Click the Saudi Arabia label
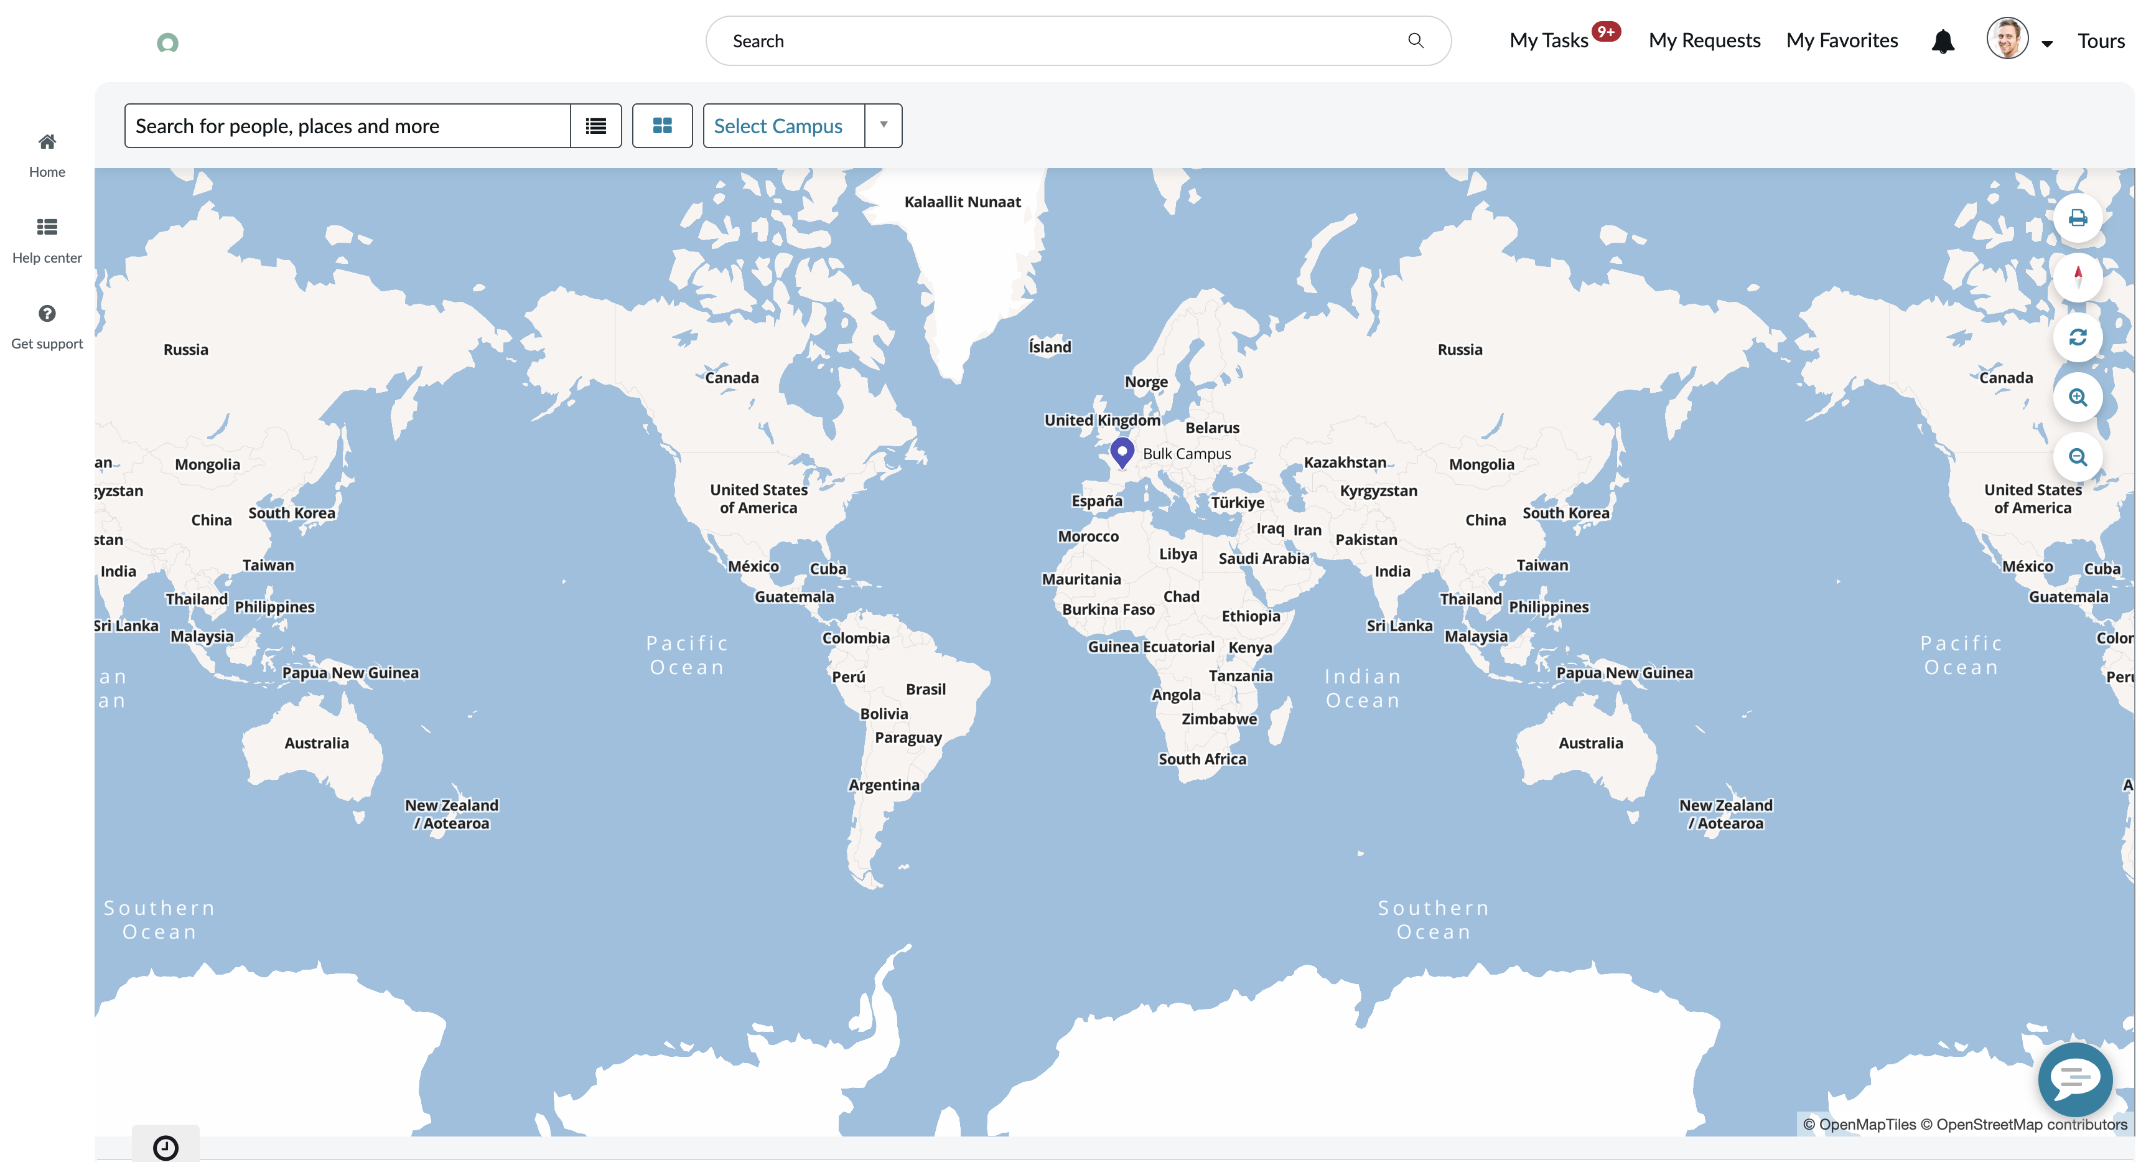 tap(1264, 558)
